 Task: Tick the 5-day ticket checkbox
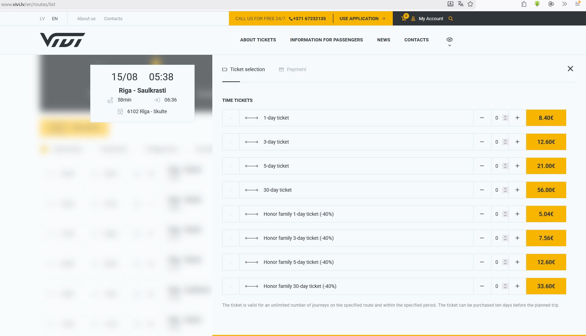[x=231, y=166]
